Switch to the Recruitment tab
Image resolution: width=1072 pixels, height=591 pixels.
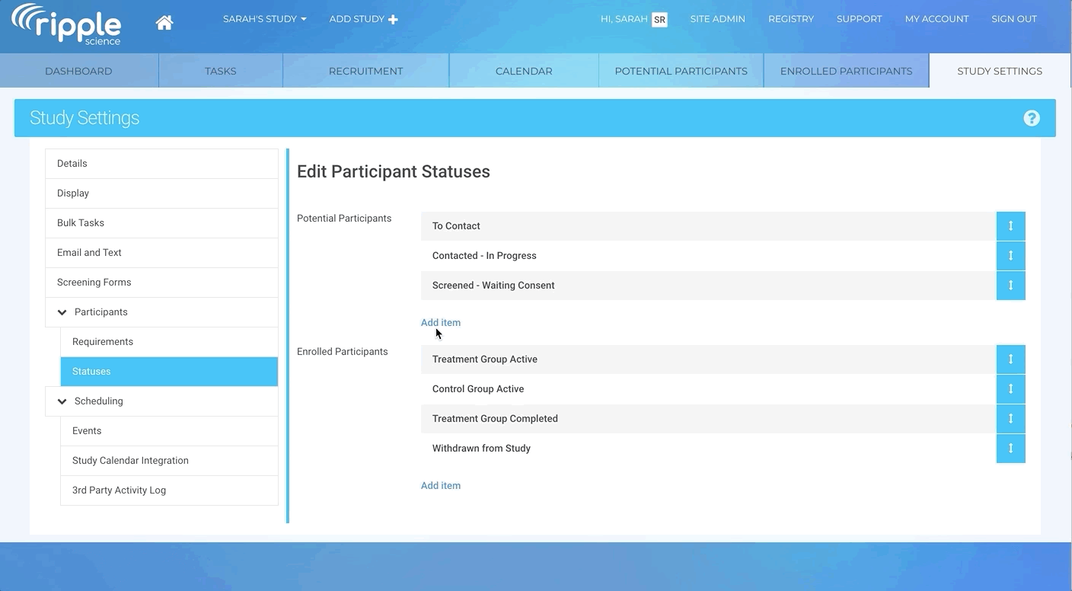[365, 71]
